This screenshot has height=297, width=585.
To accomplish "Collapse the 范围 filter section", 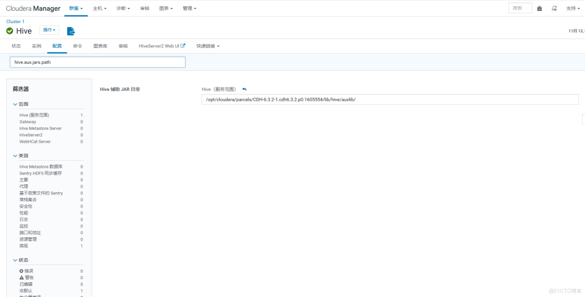I will click(21, 104).
